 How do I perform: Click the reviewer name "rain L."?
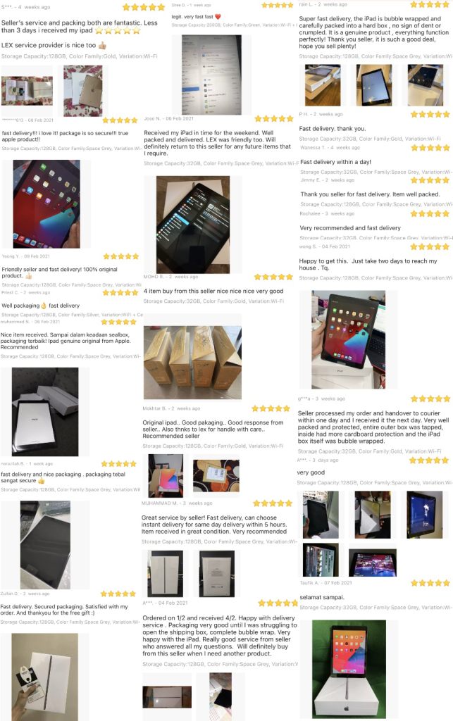(x=306, y=4)
